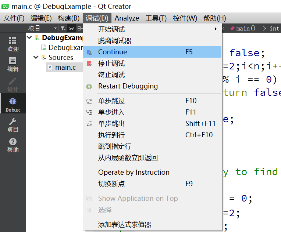Choose 单步进入 F11 menu entry
281x232 pixels.
click(152, 112)
